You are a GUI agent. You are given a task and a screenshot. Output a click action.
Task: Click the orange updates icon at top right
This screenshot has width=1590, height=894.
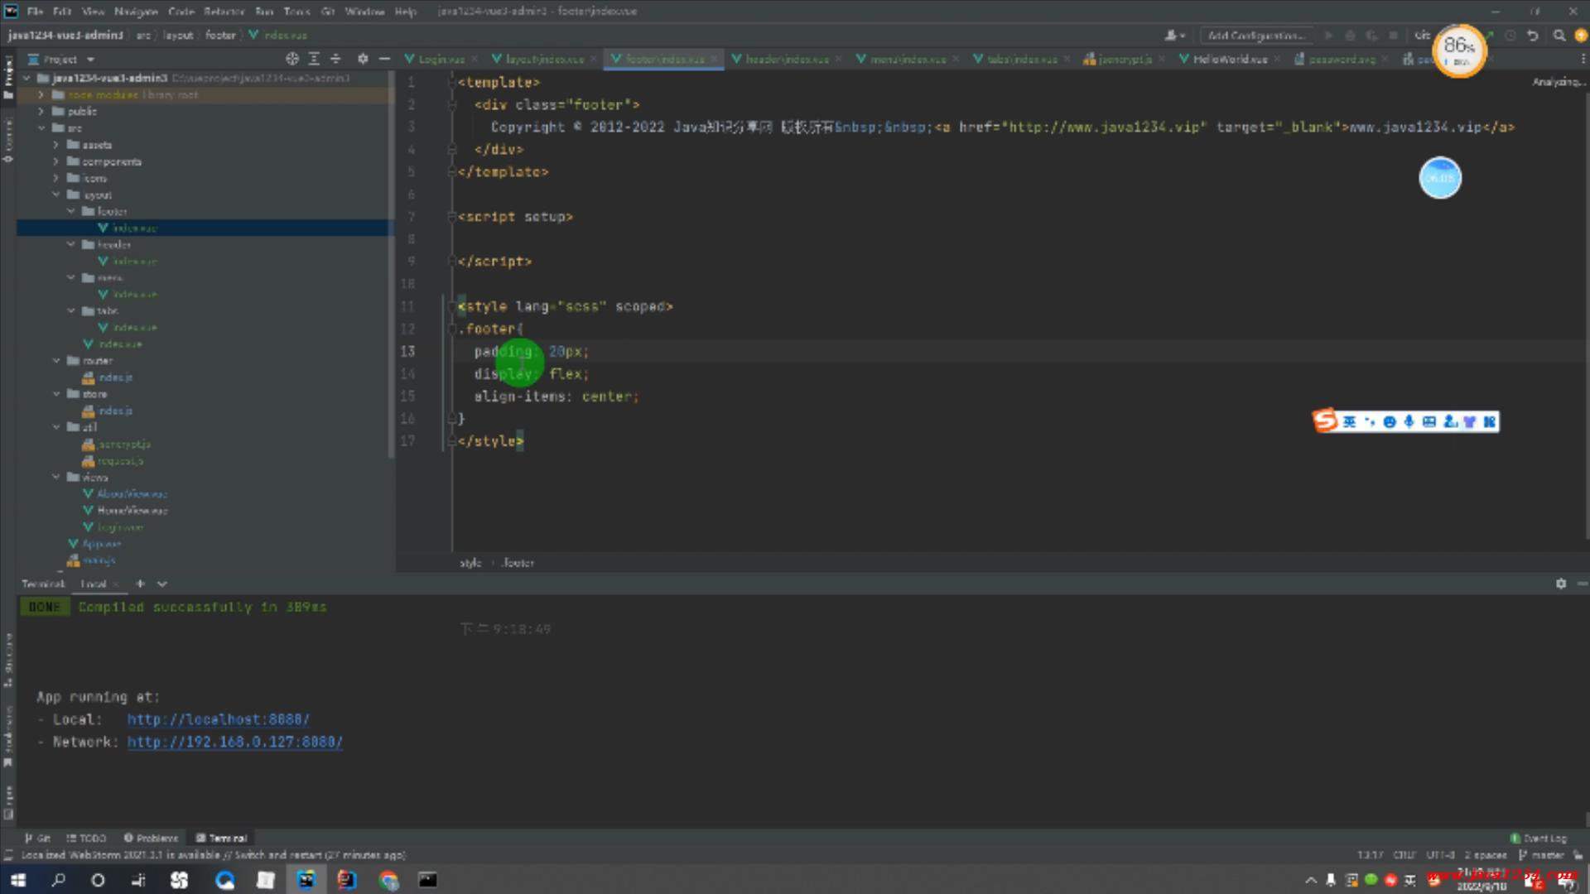tap(1581, 36)
